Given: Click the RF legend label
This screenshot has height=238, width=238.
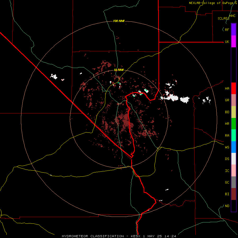Looking at the screenshot, I should click(227, 30).
